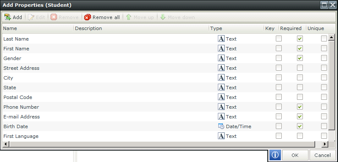
Task: Click the Cancel button
Action: coord(322,155)
